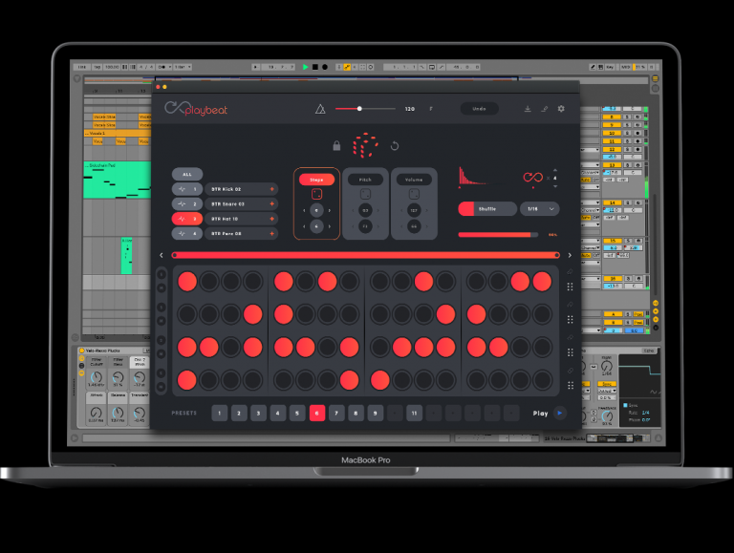734x553 pixels.
Task: Click the long red pattern range slider
Action: click(366, 255)
